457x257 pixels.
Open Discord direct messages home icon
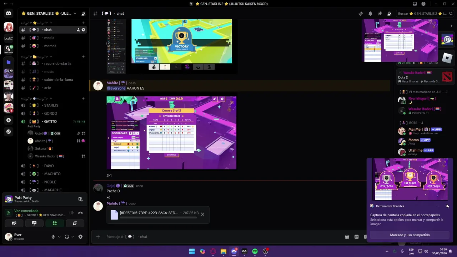point(9,13)
